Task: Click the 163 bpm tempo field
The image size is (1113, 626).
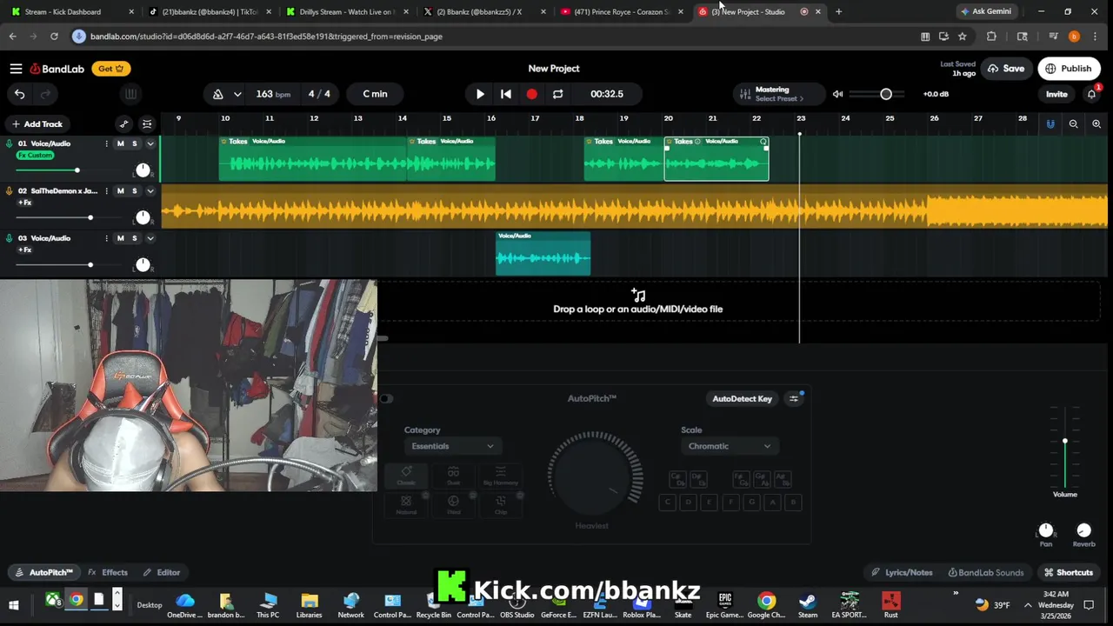Action: [x=273, y=94]
